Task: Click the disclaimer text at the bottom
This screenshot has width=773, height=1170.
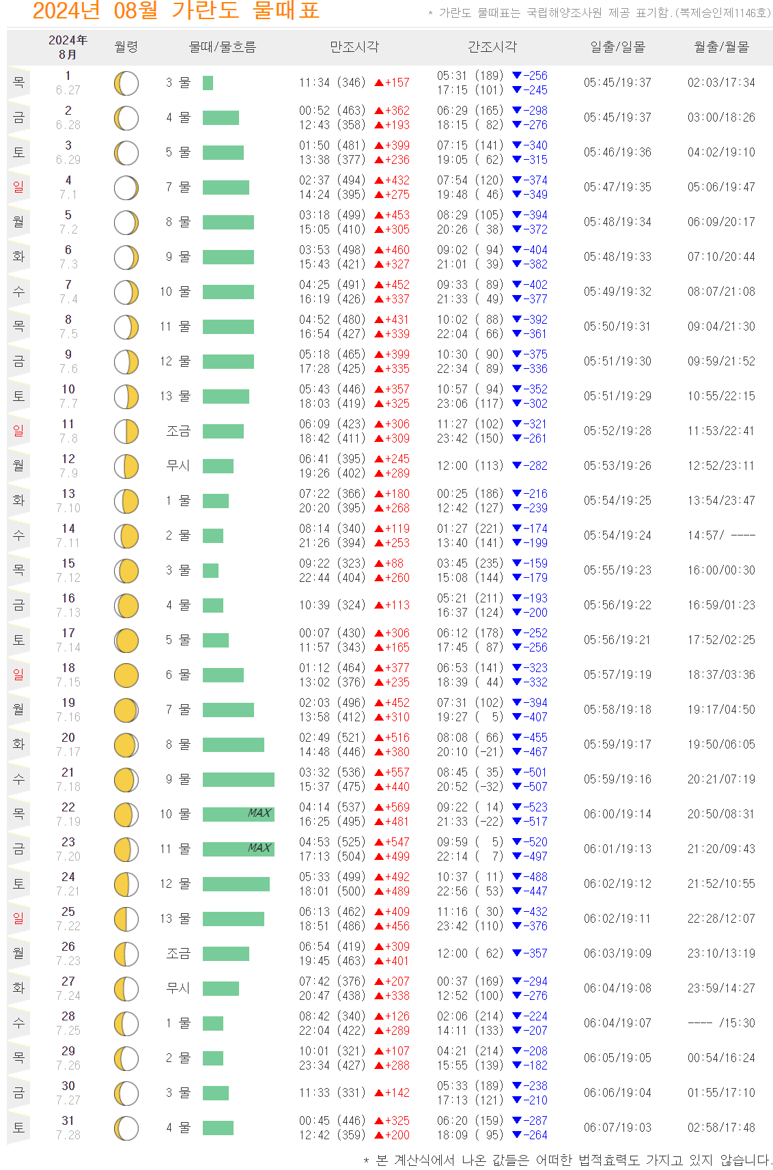Action: coord(567,1160)
